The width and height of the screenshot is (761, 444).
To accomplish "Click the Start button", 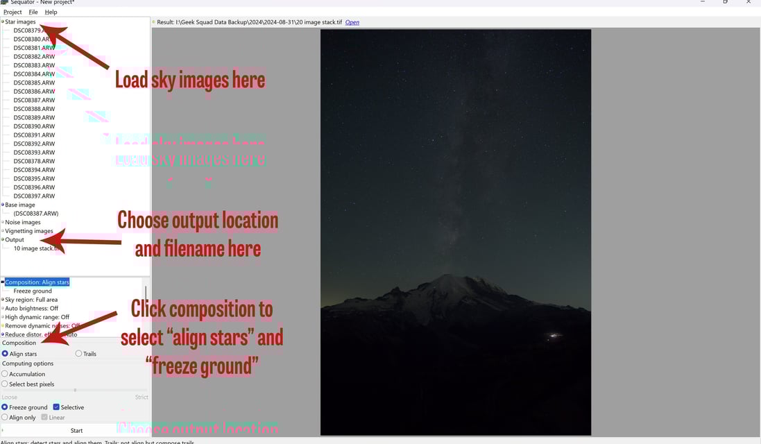I will 76,430.
